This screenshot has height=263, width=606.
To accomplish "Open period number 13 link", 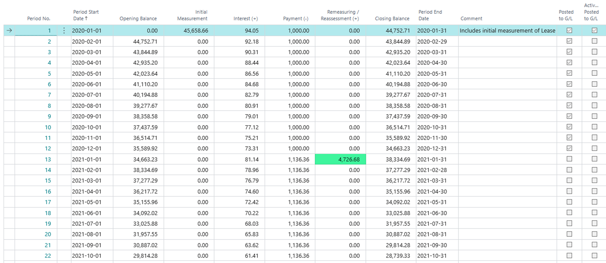I will 48,160.
